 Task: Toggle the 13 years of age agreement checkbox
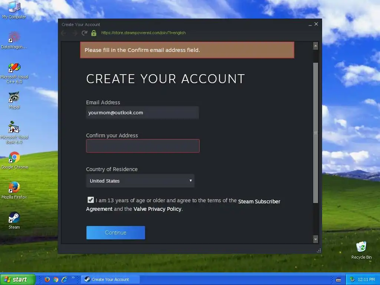pos(91,200)
